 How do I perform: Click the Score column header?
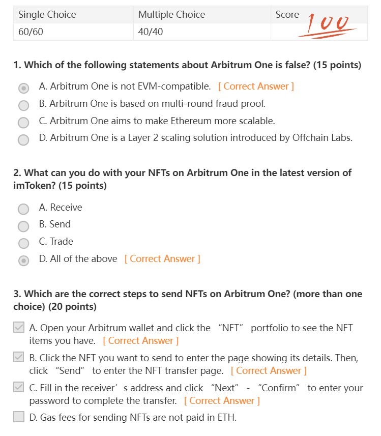(287, 15)
